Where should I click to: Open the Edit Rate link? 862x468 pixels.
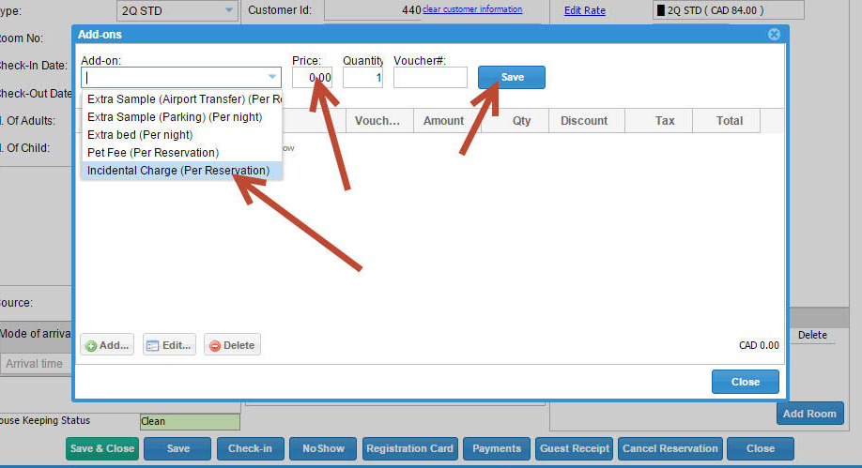(584, 11)
